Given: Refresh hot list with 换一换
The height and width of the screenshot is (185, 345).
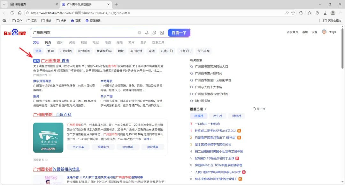Looking at the screenshot, I should point(259,109).
